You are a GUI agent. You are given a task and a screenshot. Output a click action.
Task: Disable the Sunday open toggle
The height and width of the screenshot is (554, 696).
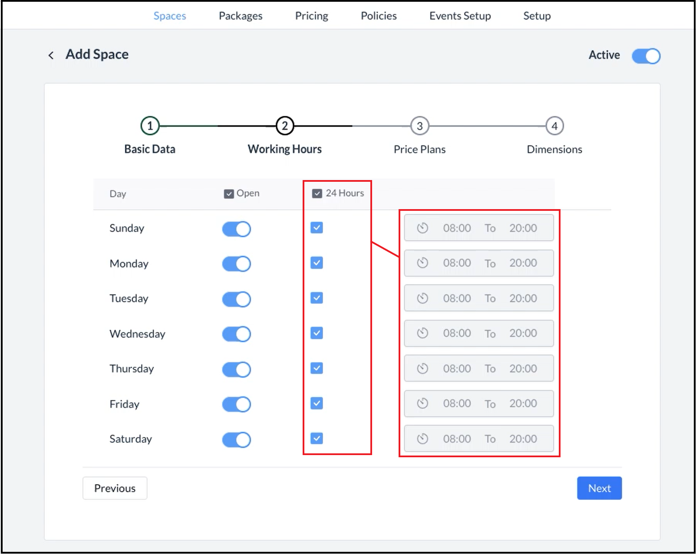[236, 229]
